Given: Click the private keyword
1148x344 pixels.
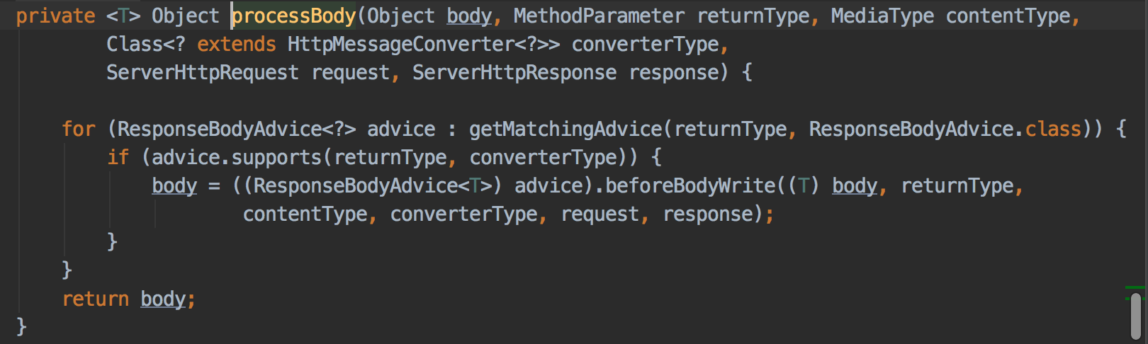Looking at the screenshot, I should click(x=55, y=16).
